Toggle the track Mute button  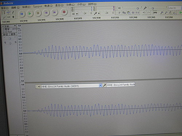pos(6,34)
